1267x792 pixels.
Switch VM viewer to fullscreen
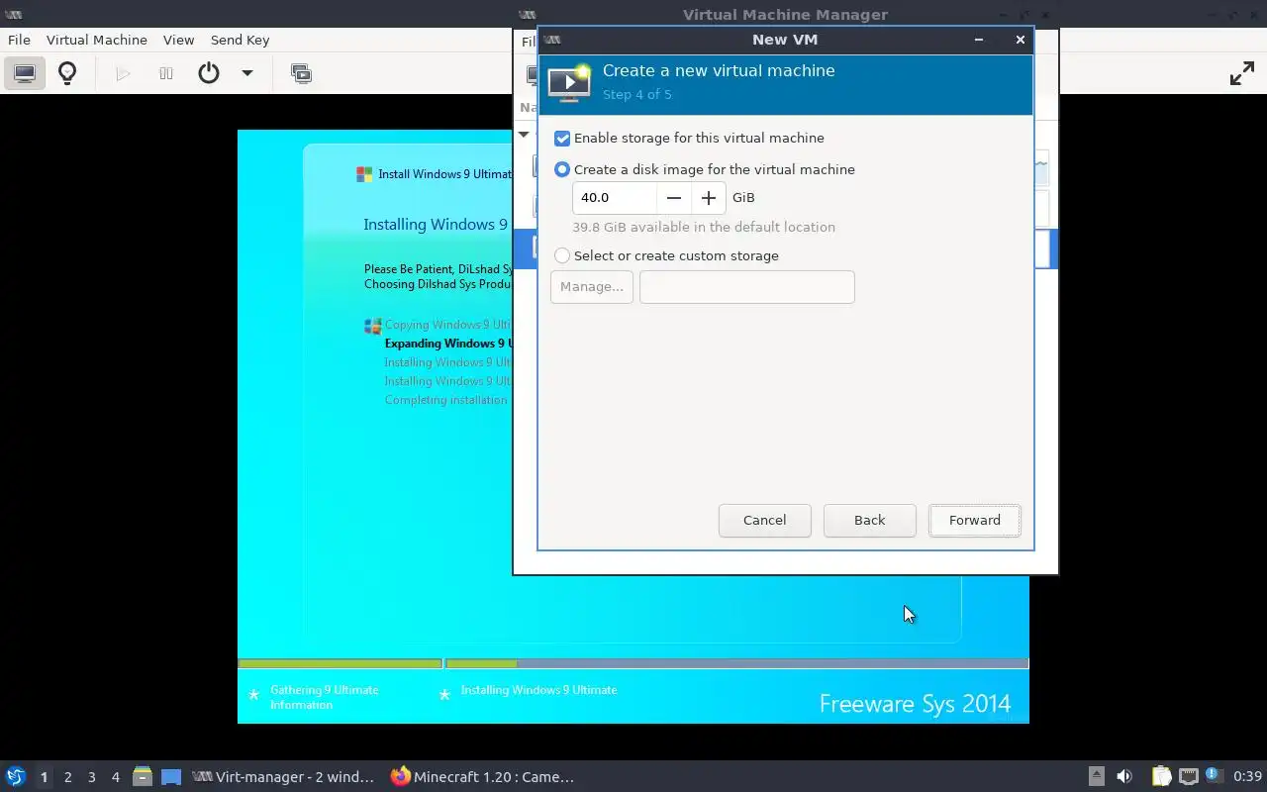1241,73
